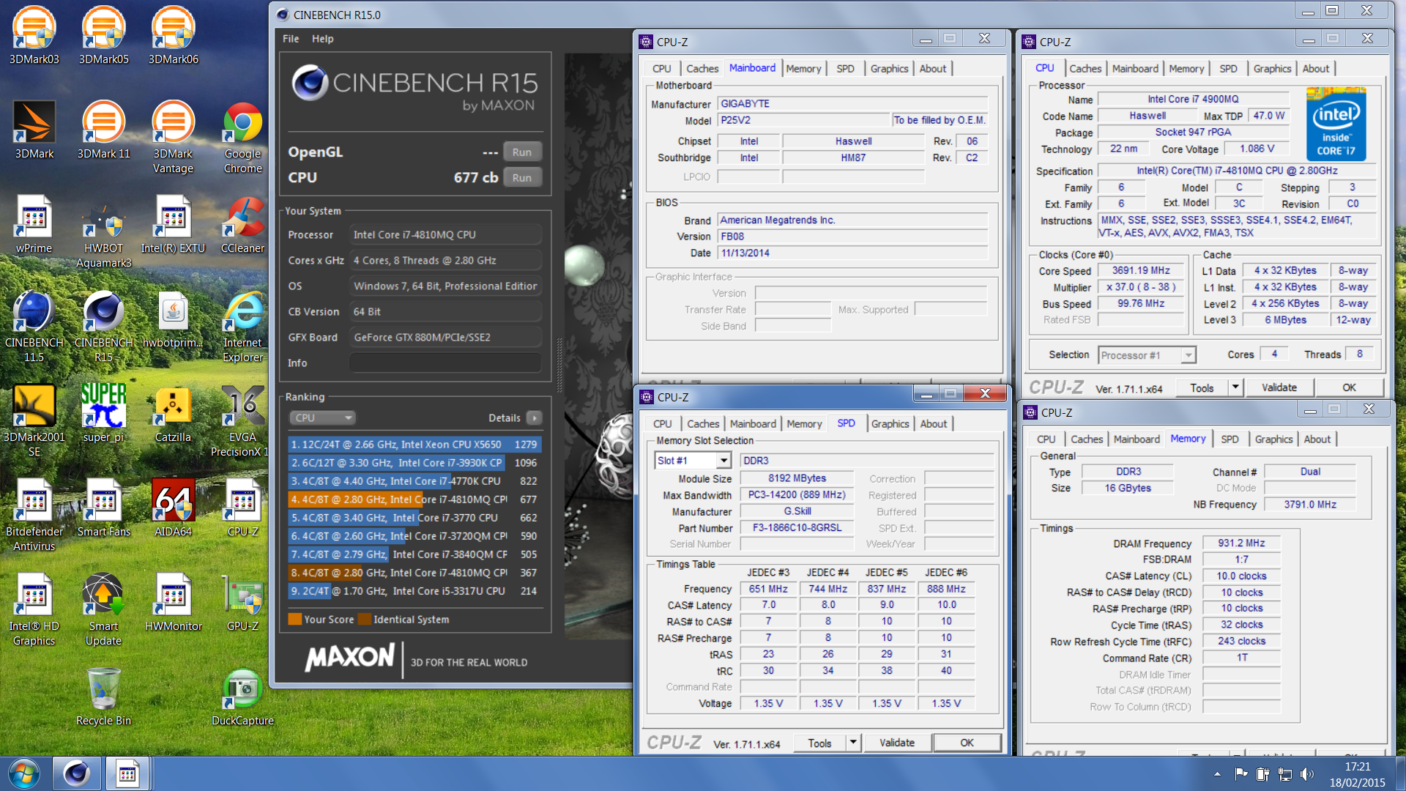
Task: Launch 3DMark 11 from the desktop
Action: 103,130
